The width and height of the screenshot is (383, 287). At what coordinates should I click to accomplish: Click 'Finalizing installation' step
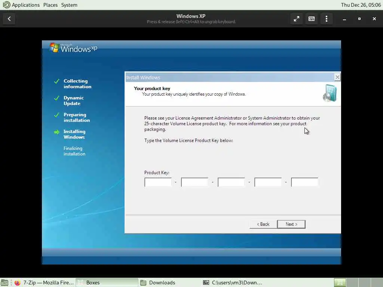[74, 151]
